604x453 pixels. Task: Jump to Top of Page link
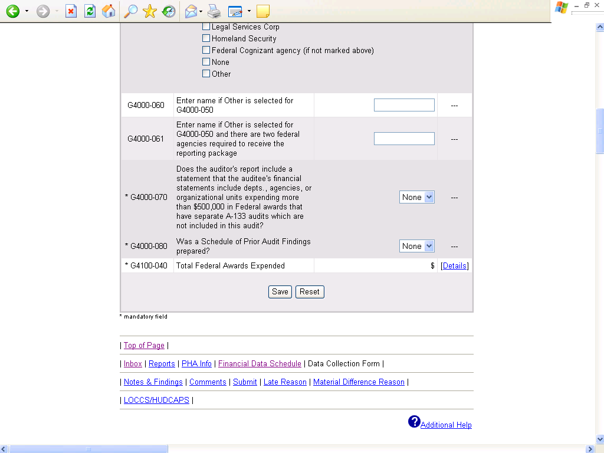tap(144, 346)
